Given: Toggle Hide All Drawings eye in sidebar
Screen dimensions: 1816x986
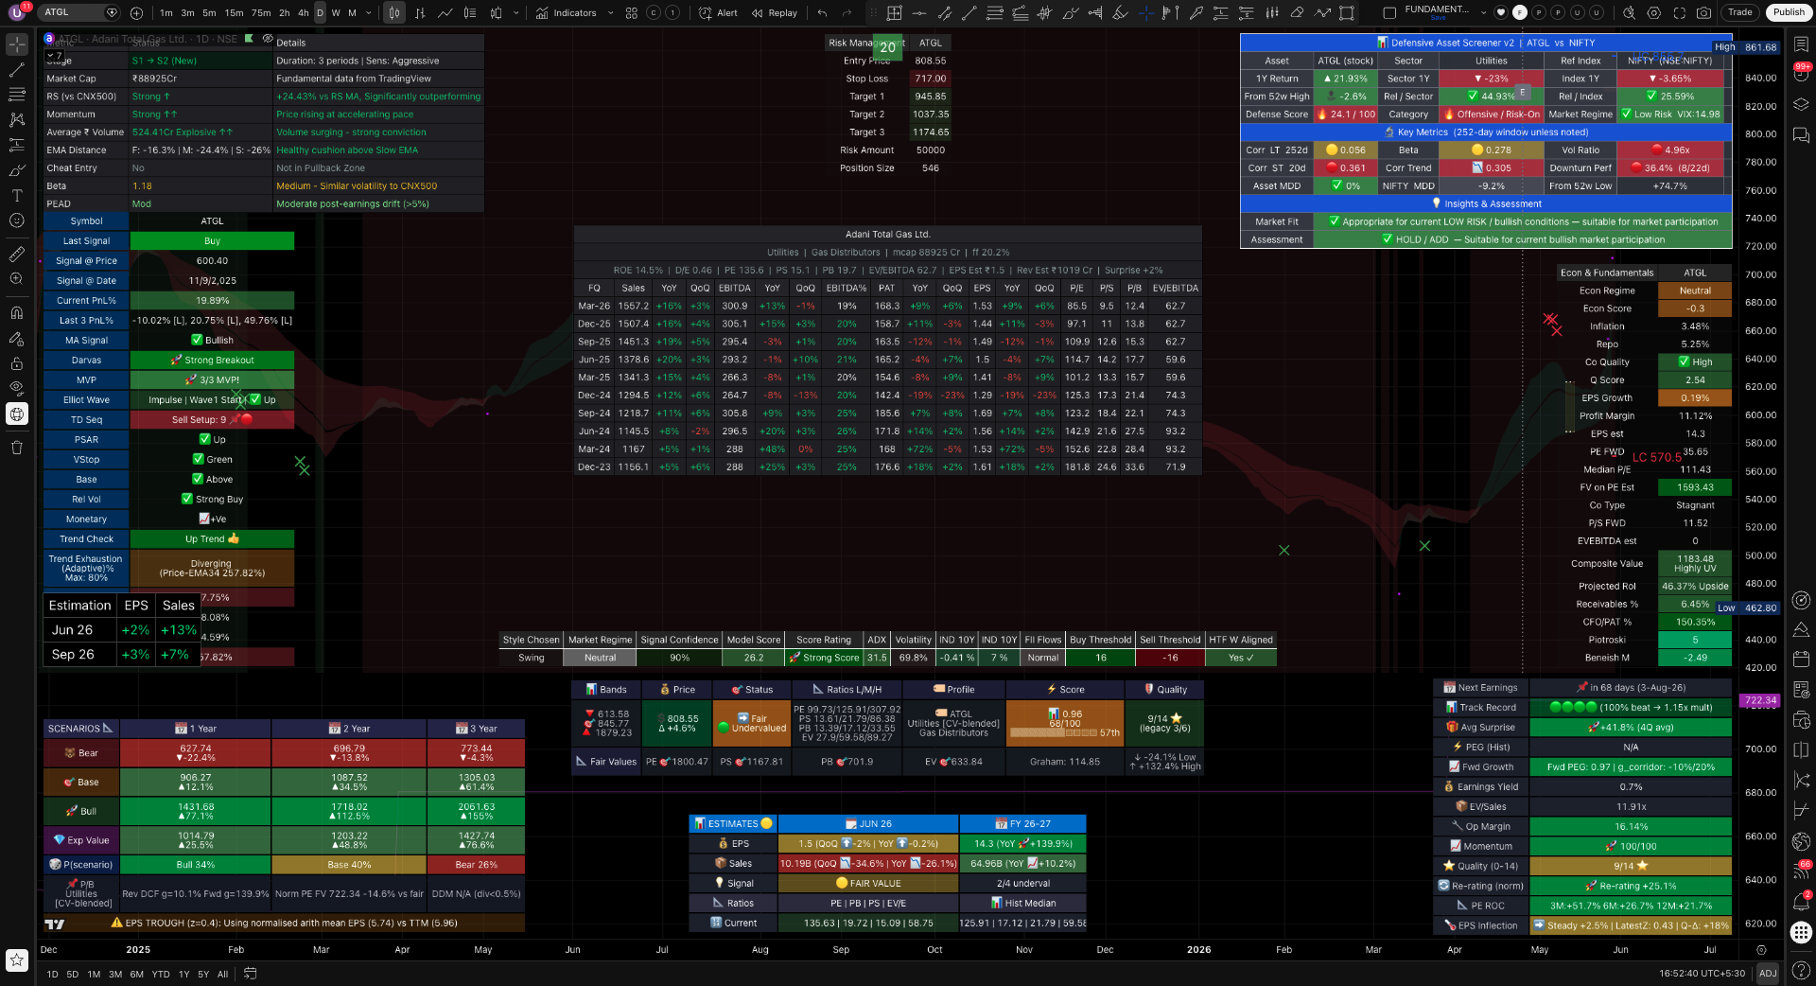Looking at the screenshot, I should pos(17,388).
